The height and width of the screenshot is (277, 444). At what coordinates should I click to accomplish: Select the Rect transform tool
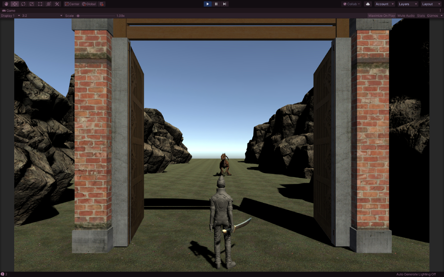click(x=40, y=4)
